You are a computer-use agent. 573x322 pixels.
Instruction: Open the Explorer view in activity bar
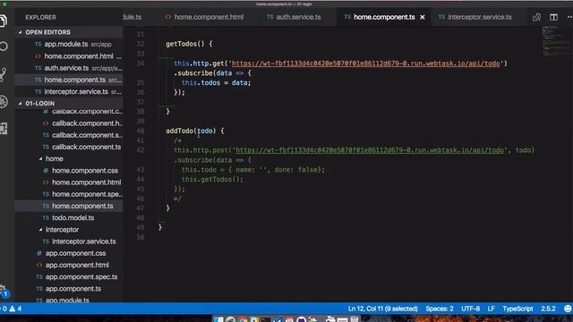(x=4, y=21)
